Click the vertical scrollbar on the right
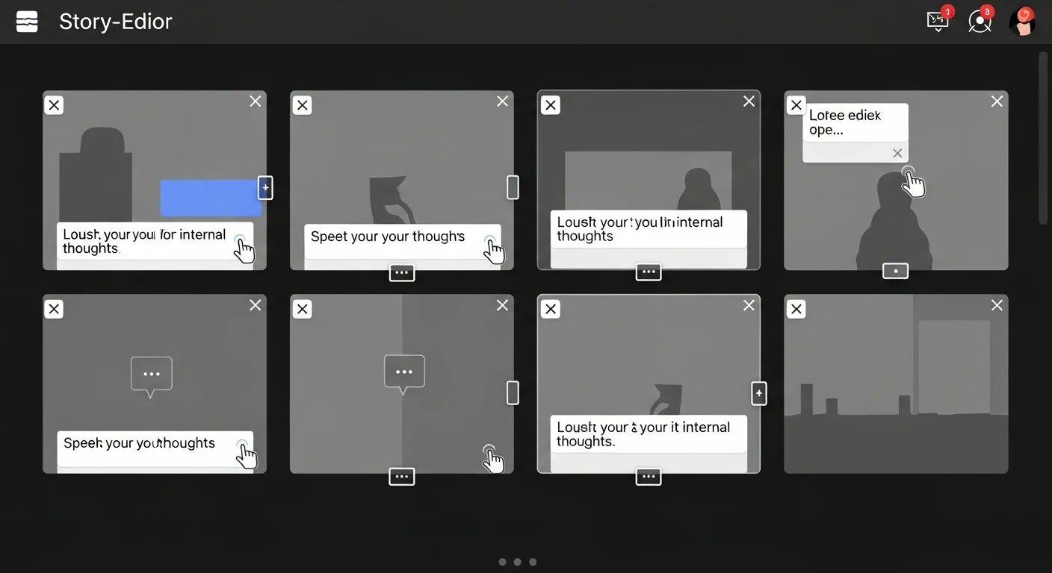The image size is (1052, 573). point(1044,138)
